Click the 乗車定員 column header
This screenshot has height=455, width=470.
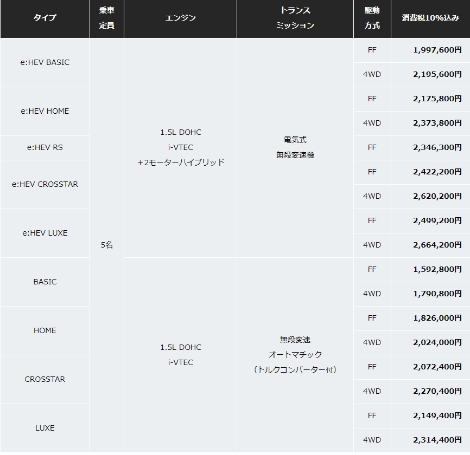107,18
